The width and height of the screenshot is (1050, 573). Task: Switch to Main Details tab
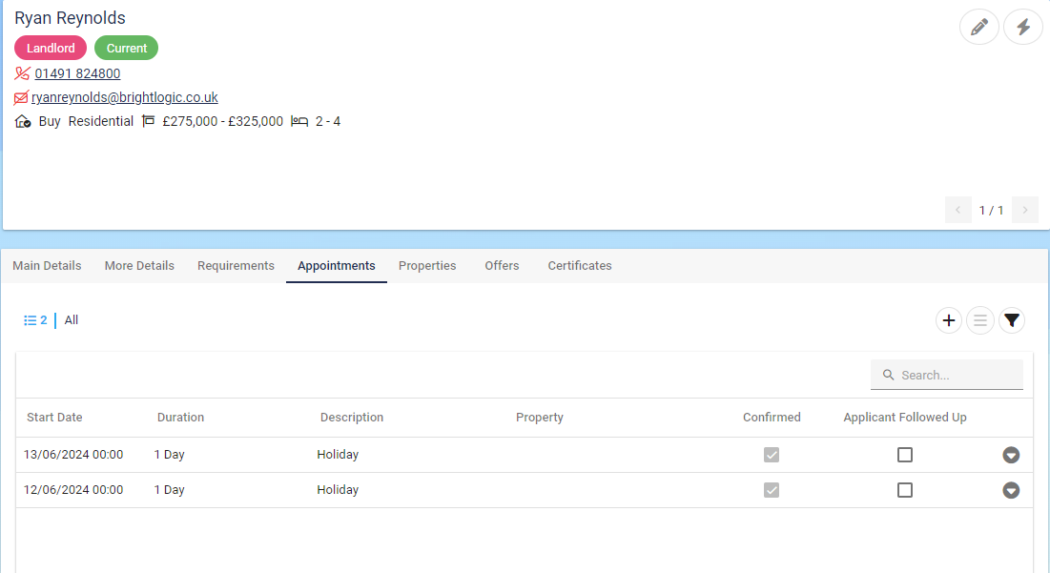pyautogui.click(x=47, y=266)
